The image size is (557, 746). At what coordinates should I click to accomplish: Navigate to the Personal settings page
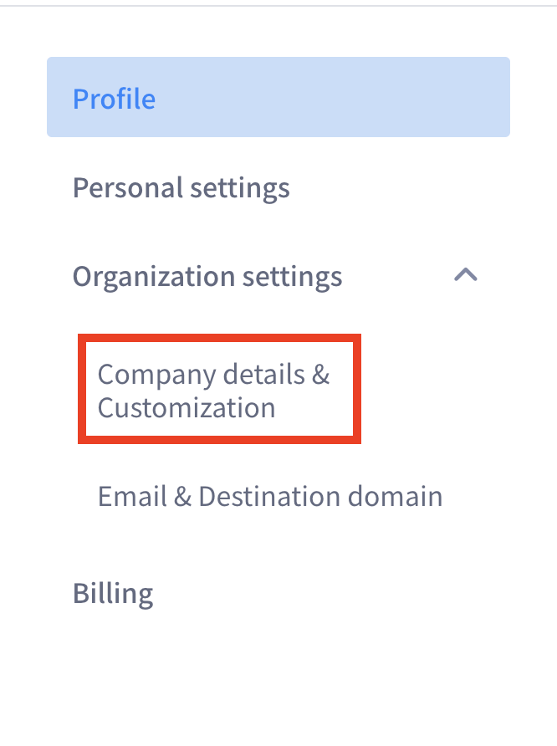click(x=181, y=187)
